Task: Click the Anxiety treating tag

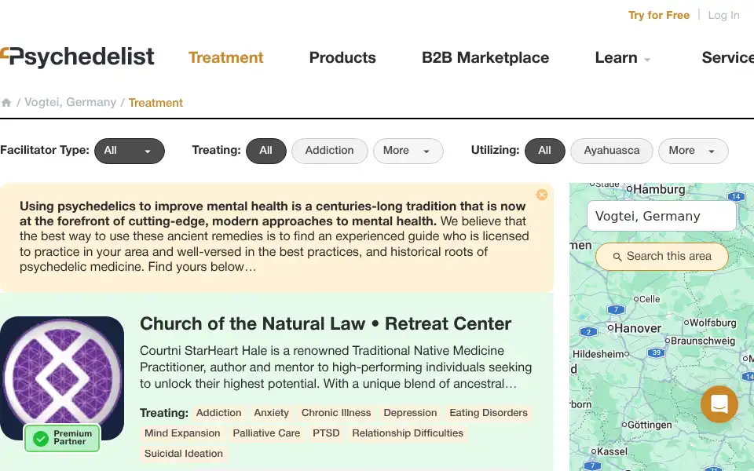Action: click(271, 413)
